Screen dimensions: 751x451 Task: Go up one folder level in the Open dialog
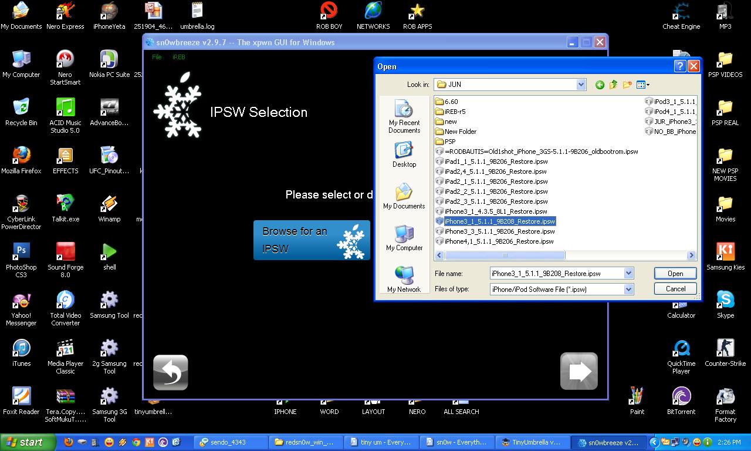pyautogui.click(x=614, y=85)
